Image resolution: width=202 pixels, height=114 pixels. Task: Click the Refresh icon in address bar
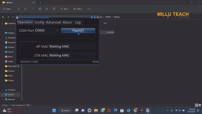click(168, 17)
